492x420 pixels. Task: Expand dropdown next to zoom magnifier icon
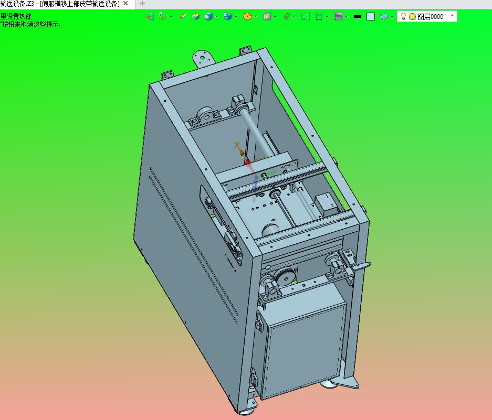pos(275,17)
